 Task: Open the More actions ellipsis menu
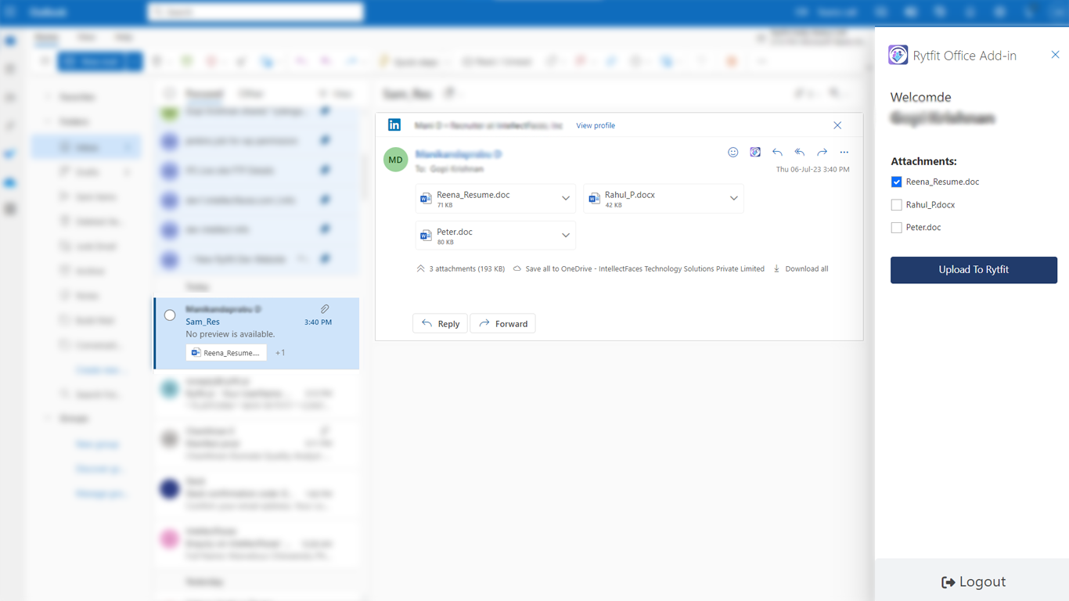tap(844, 153)
